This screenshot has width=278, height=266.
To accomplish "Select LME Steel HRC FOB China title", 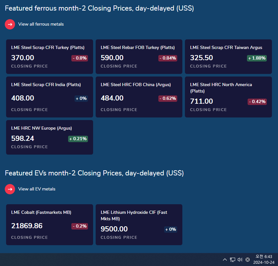I will click(136, 85).
